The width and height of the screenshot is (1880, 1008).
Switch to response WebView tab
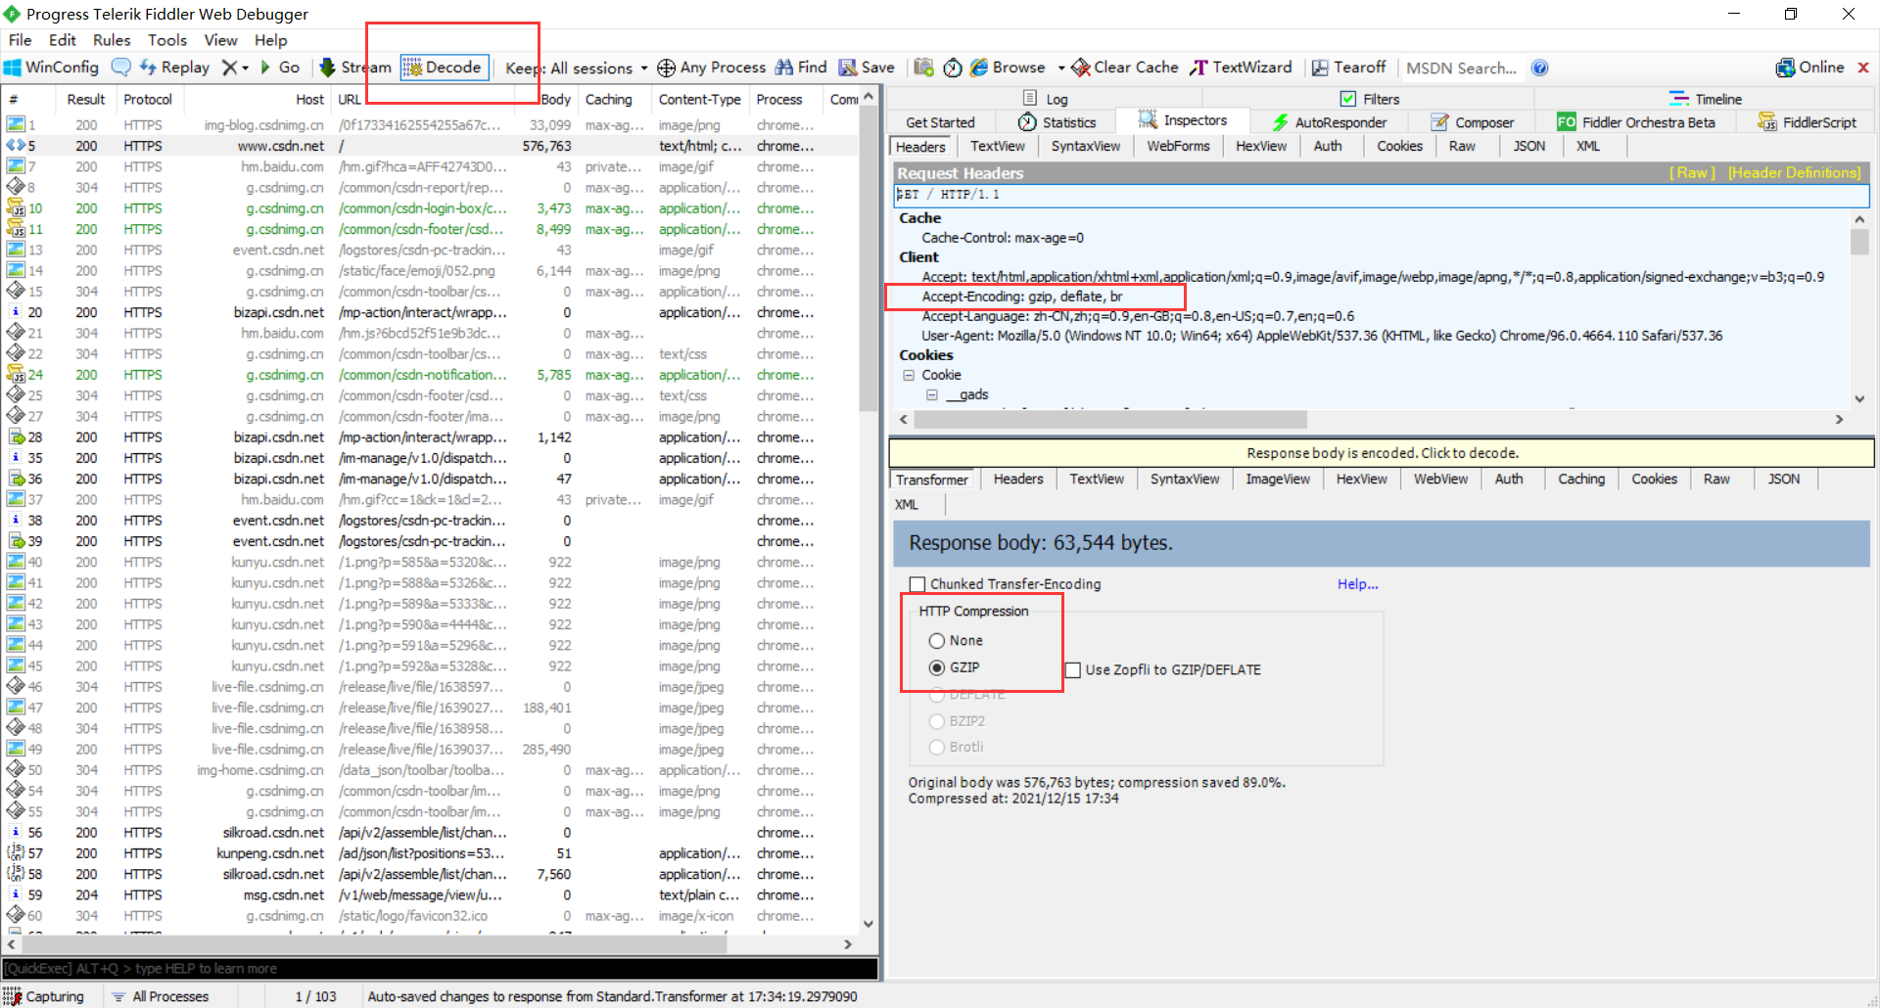point(1439,479)
